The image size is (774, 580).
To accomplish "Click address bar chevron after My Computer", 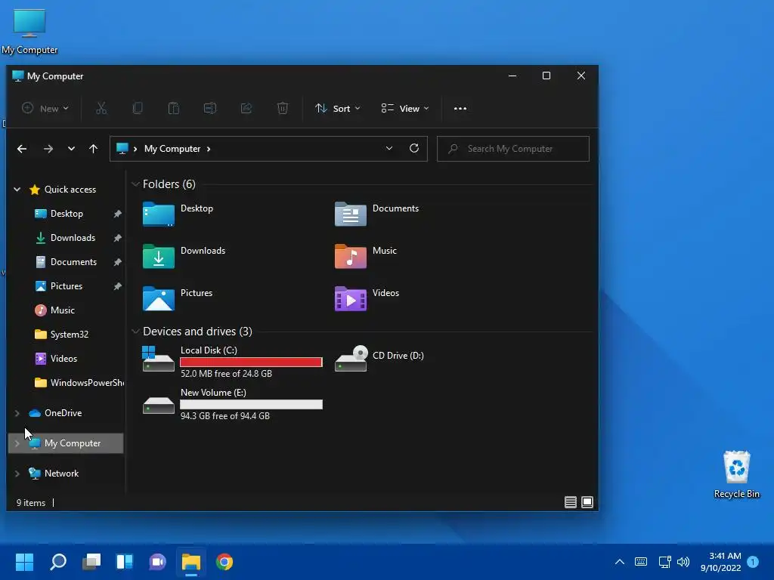I will 209,149.
